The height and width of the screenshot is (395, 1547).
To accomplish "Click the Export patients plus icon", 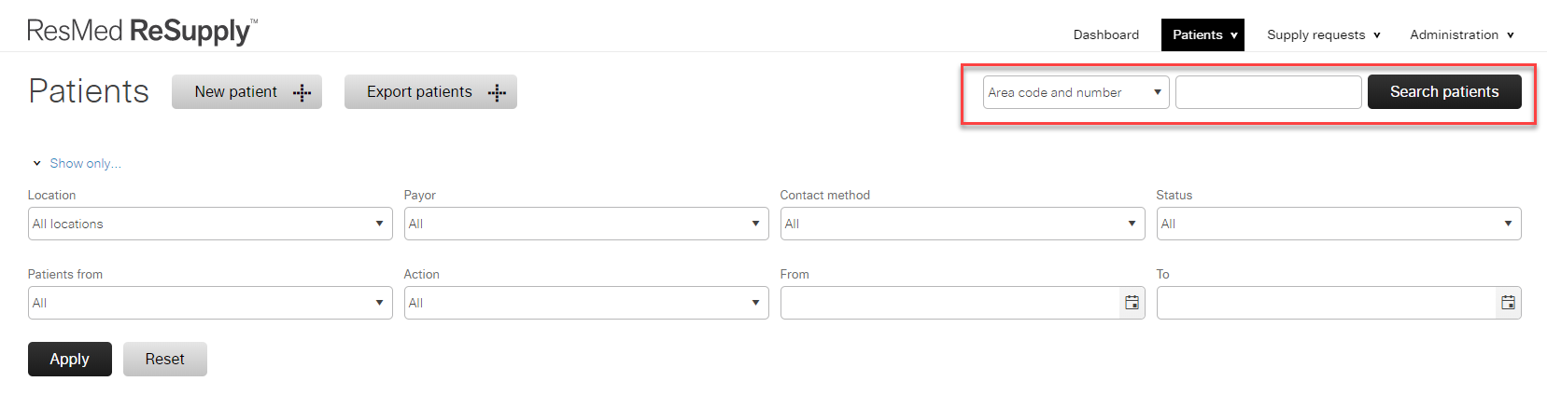I will [497, 92].
